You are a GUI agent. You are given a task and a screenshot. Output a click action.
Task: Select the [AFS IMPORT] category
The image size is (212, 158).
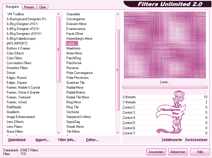[x=17, y=43]
